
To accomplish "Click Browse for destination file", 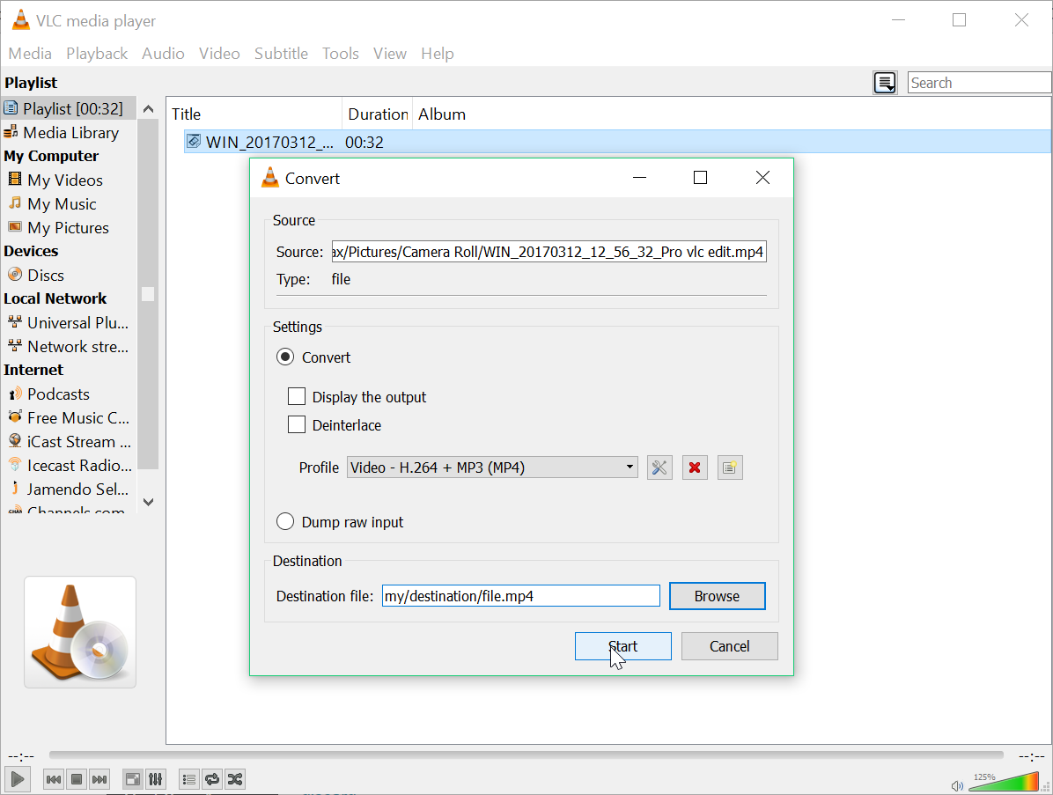I will (x=718, y=596).
